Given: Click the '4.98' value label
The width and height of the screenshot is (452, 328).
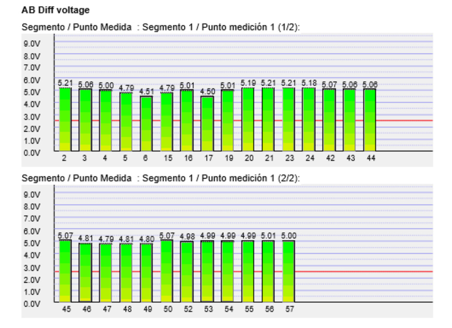Looking at the screenshot, I should pos(187,237).
